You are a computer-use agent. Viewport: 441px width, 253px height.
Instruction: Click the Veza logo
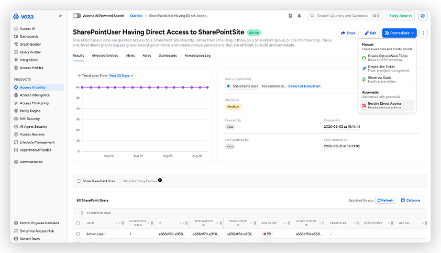point(24,16)
